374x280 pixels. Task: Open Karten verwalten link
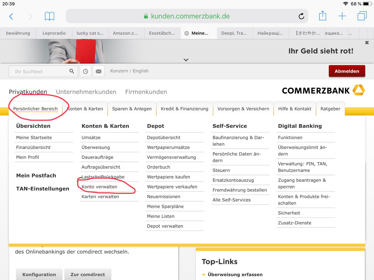pyautogui.click(x=100, y=197)
